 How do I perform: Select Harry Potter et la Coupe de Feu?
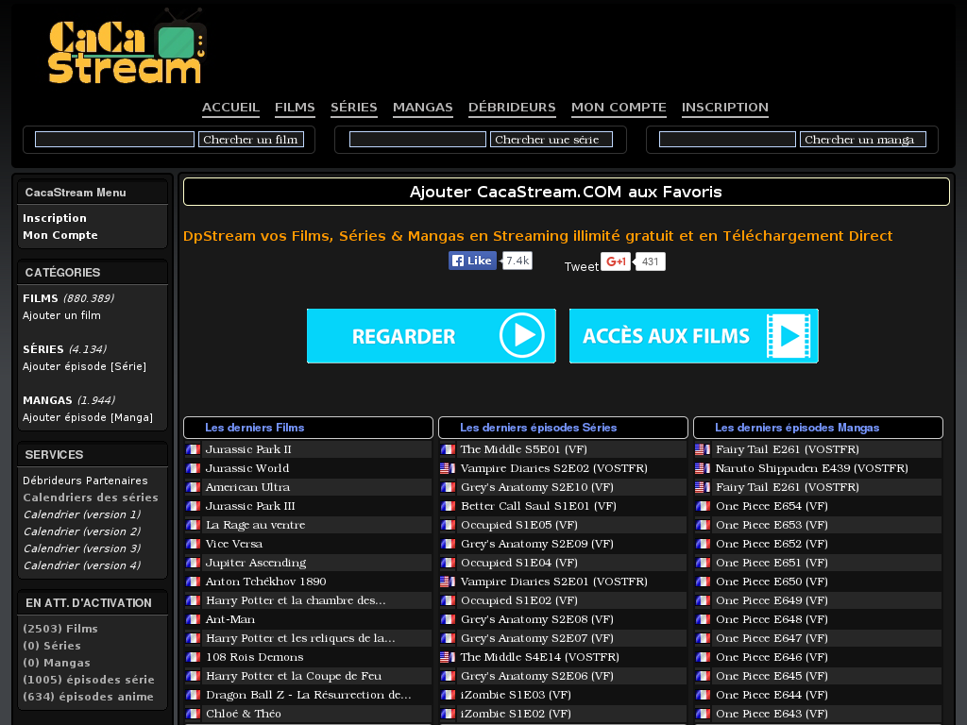click(296, 676)
